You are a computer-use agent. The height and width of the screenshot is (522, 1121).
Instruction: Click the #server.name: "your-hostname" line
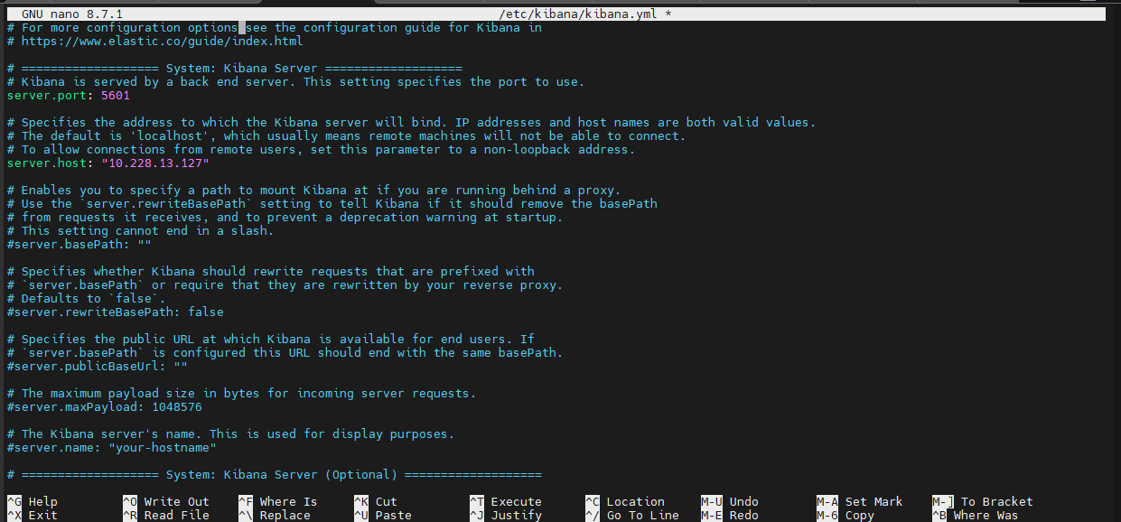click(x=112, y=448)
